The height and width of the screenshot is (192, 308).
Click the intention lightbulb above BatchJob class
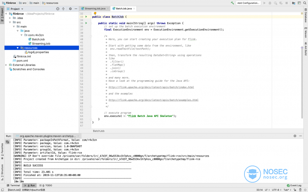coord(95,13)
